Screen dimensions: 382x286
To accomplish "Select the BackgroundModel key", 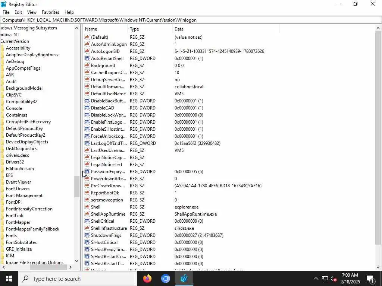I will point(24,88).
